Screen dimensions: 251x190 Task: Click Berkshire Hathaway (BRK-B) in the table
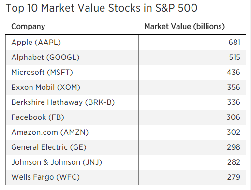63,102
